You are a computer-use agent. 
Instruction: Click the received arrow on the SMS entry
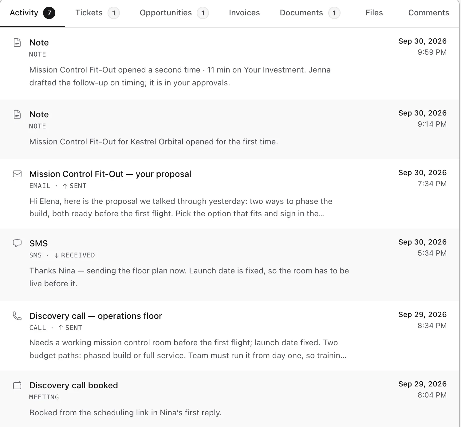56,255
